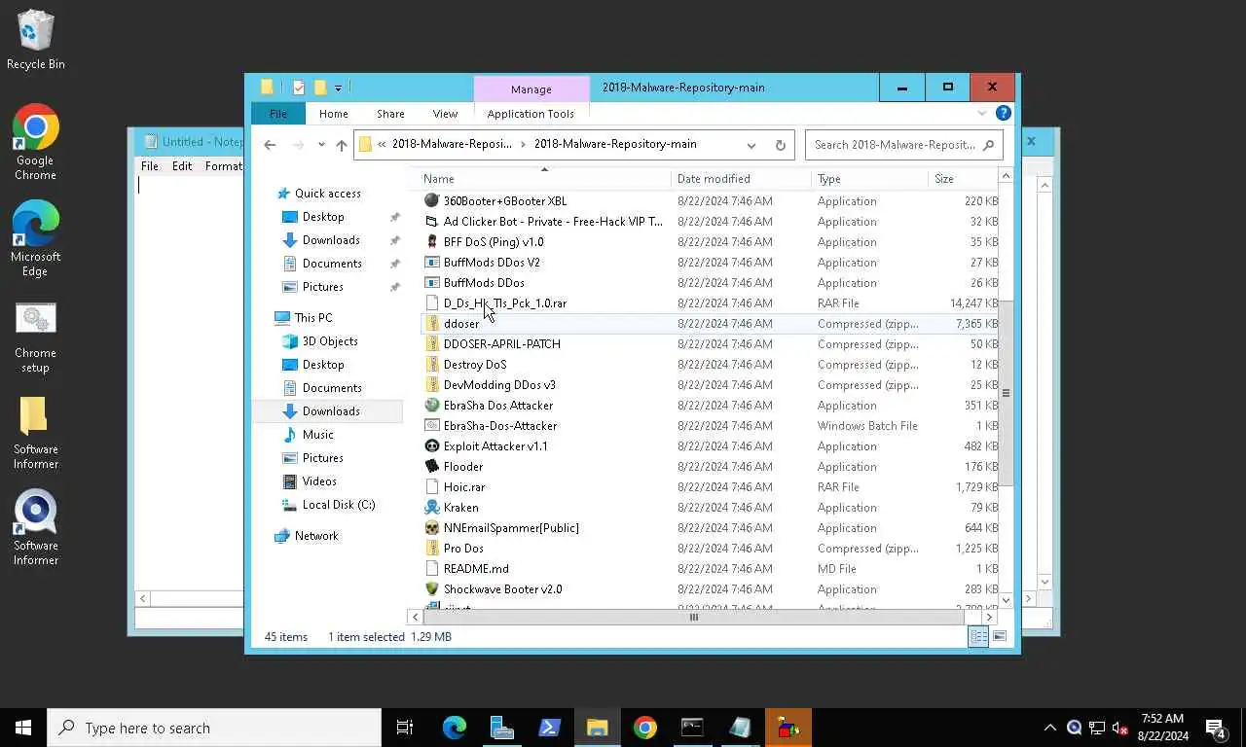Open the address bar history dropdown
Image resolution: width=1246 pixels, height=747 pixels.
751,145
